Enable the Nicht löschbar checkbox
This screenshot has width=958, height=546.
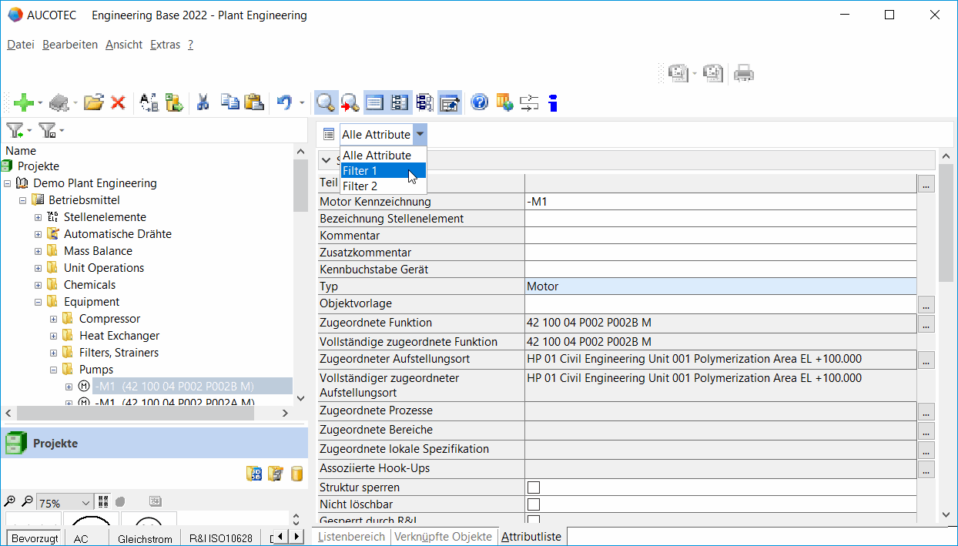click(x=534, y=504)
